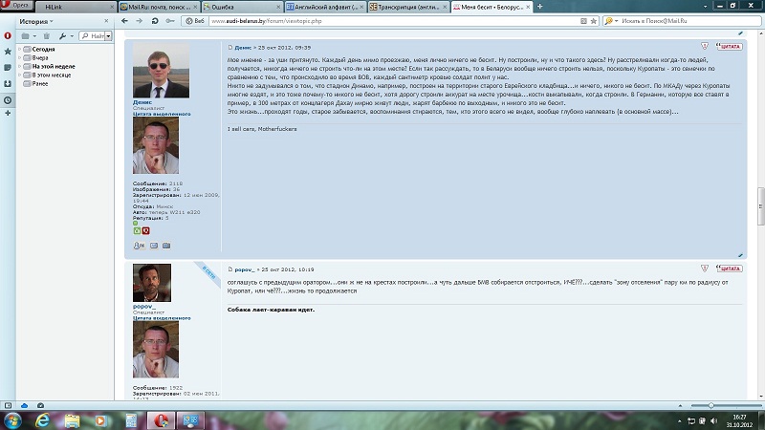The height and width of the screenshot is (430, 765).
Task: Expand the Сегодня history folder
Action: (19, 50)
